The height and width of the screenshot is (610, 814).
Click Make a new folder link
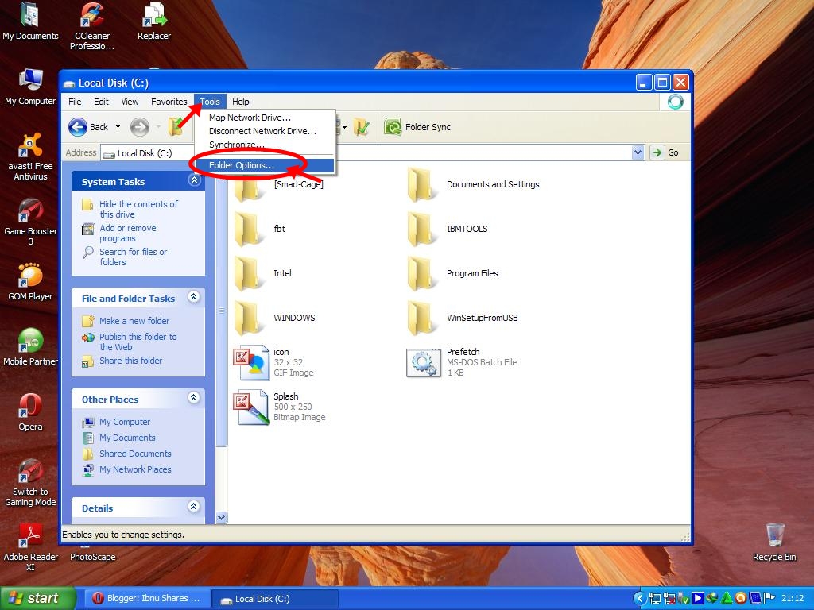click(x=134, y=321)
